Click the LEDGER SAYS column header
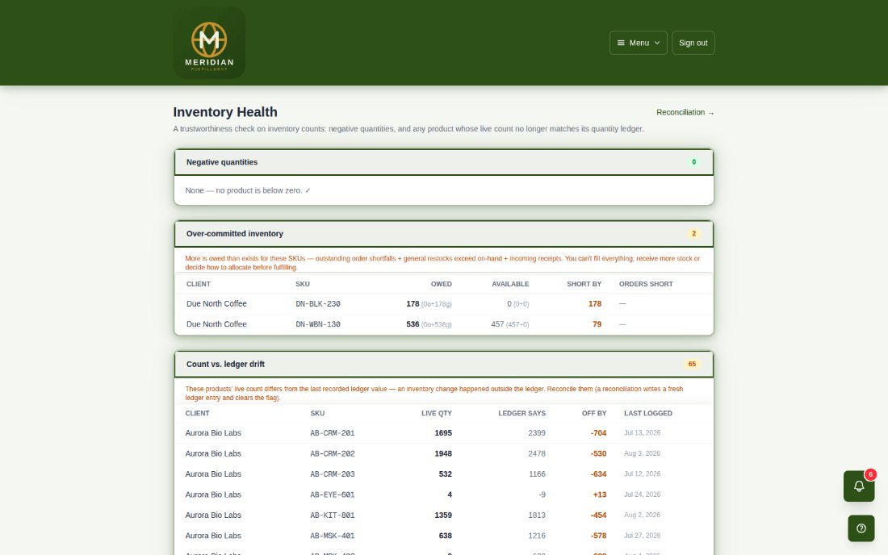The width and height of the screenshot is (888, 555). [x=521, y=414]
